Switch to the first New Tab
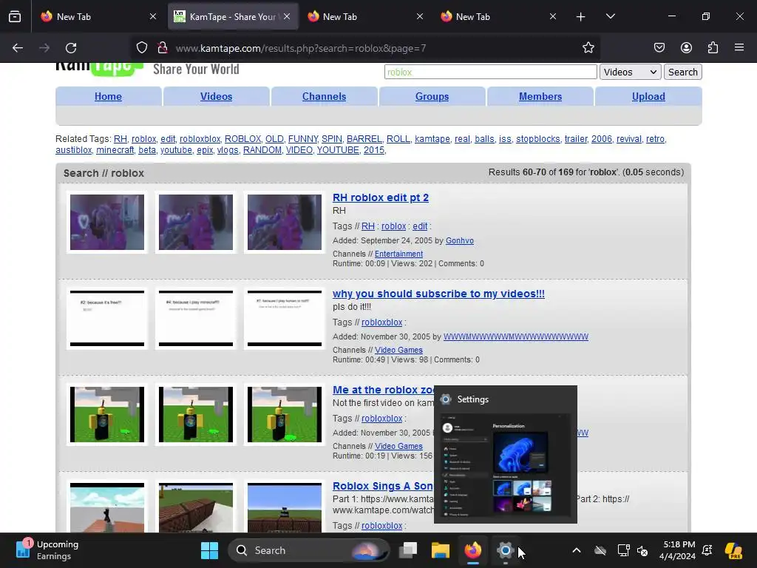This screenshot has height=568, width=757. coord(98,16)
